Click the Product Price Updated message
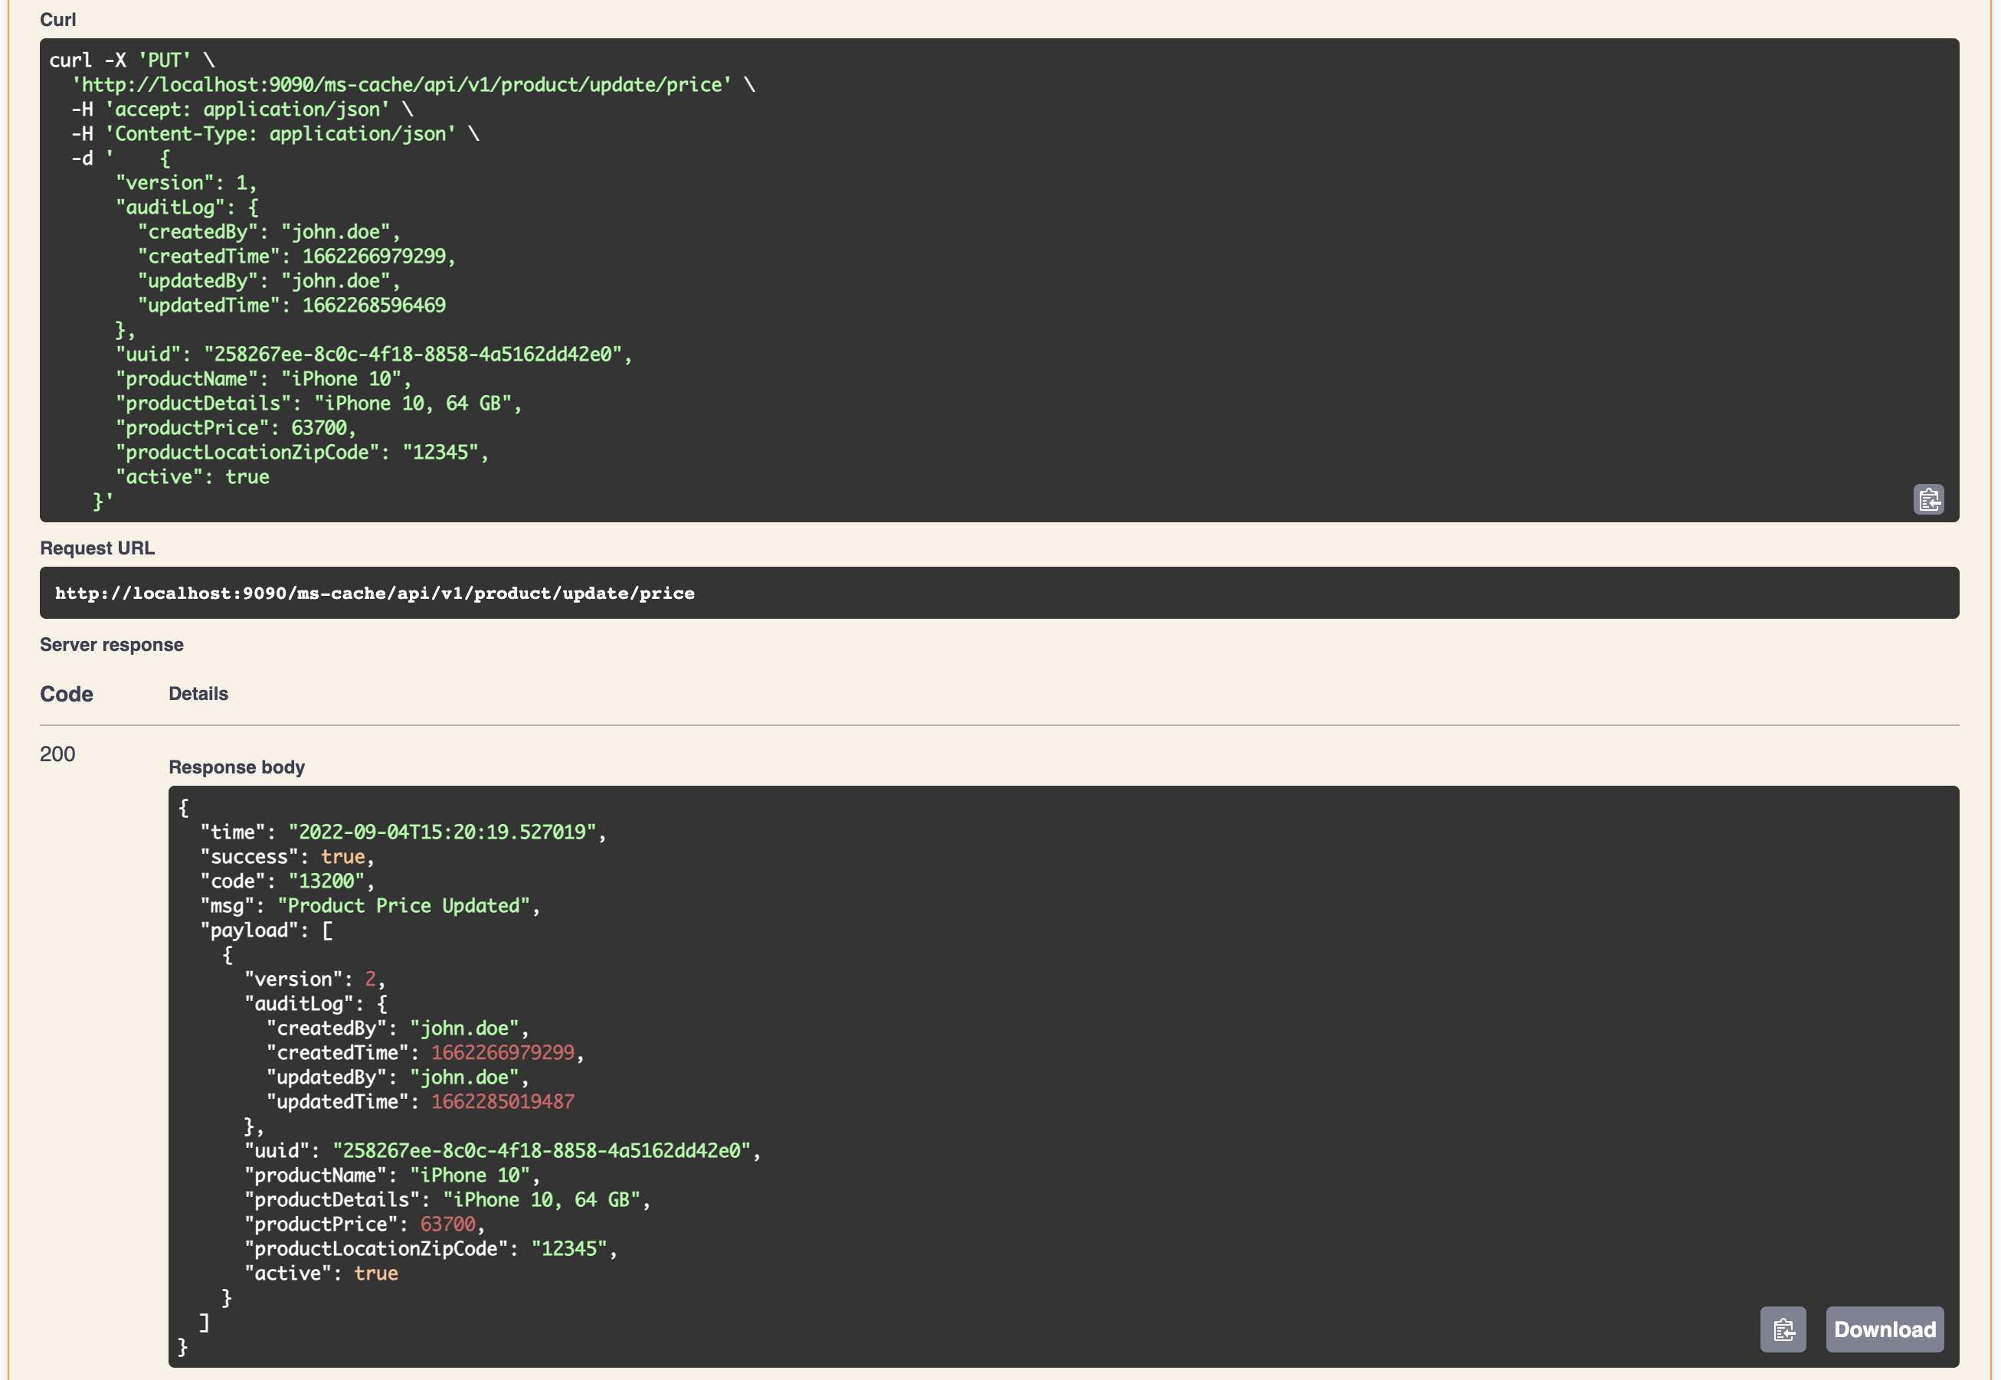Image resolution: width=2001 pixels, height=1380 pixels. [x=403, y=905]
